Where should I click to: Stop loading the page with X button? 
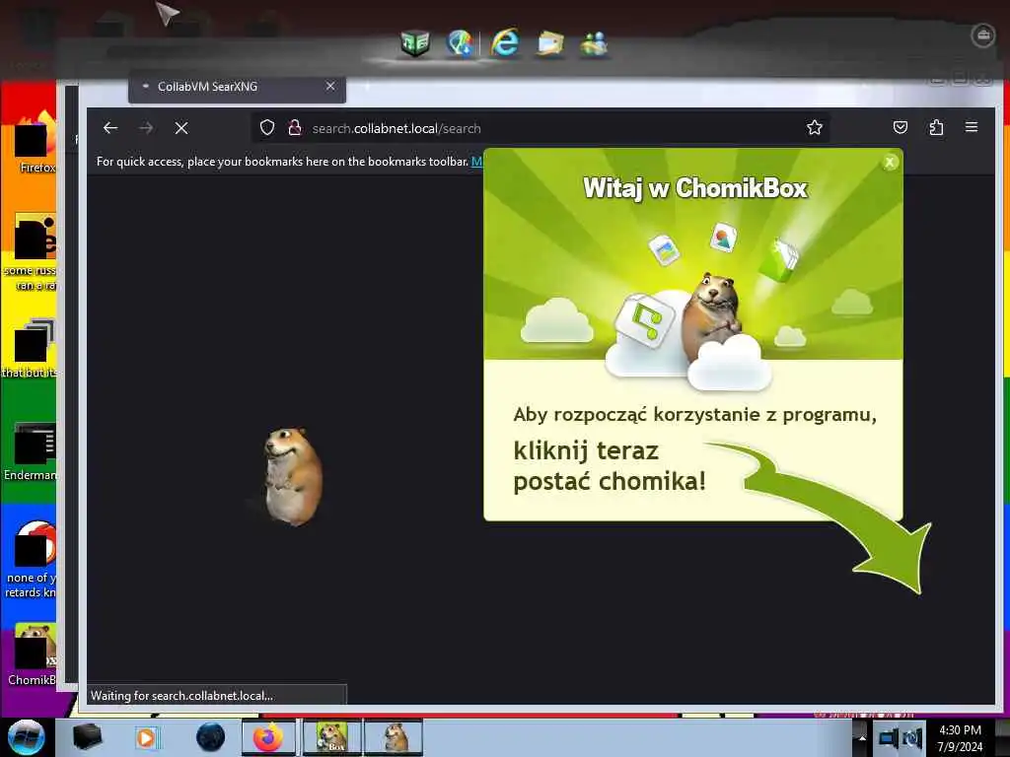pos(181,128)
